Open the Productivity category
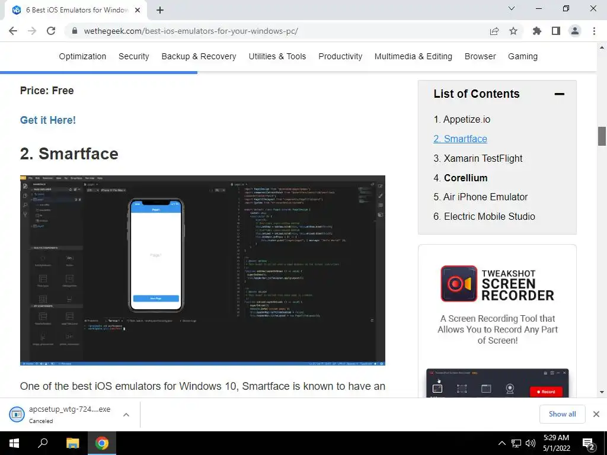 click(340, 56)
